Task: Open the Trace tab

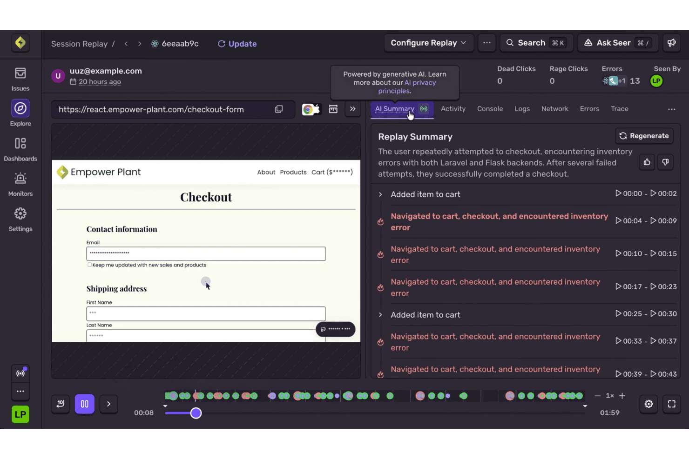Action: pyautogui.click(x=619, y=109)
